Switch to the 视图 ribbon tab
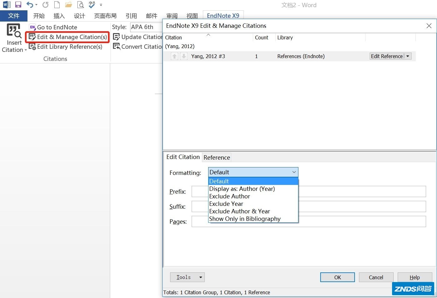 192,16
